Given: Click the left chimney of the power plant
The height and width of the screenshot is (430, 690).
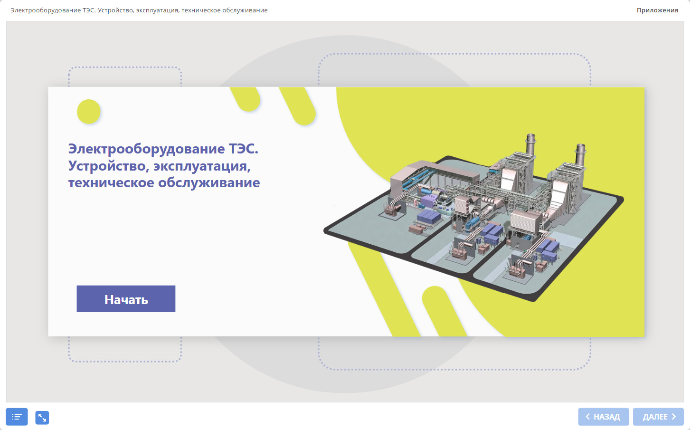Looking at the screenshot, I should tap(530, 144).
